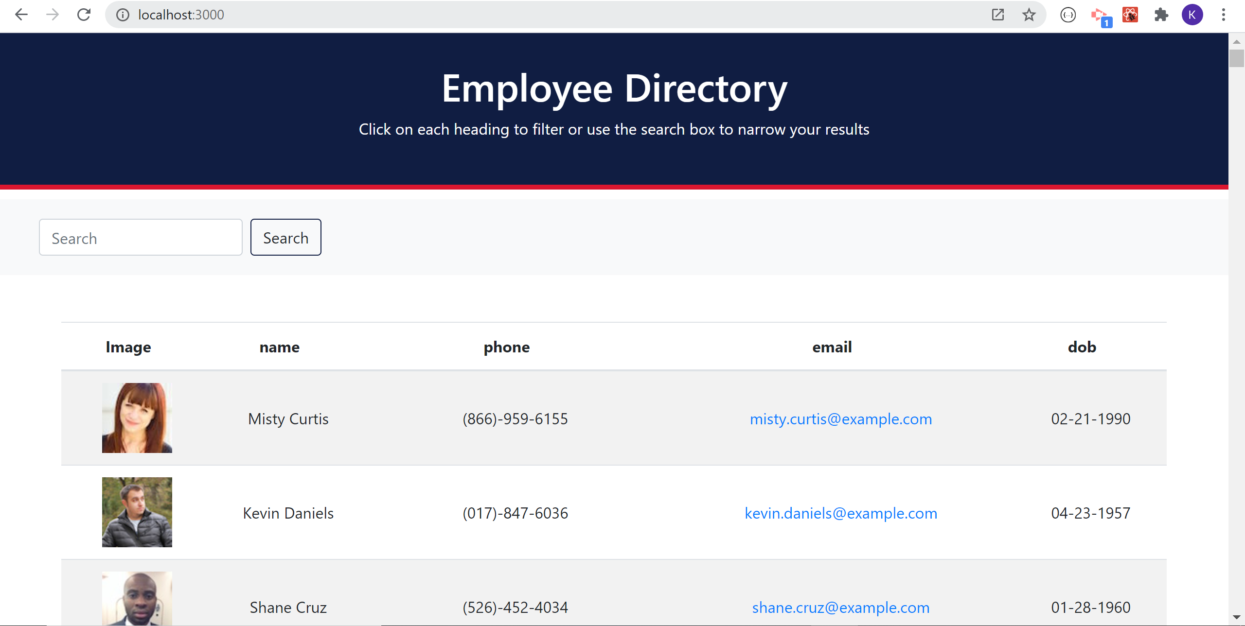Click phone number (017)-847-6036
This screenshot has width=1245, height=626.
516,513
